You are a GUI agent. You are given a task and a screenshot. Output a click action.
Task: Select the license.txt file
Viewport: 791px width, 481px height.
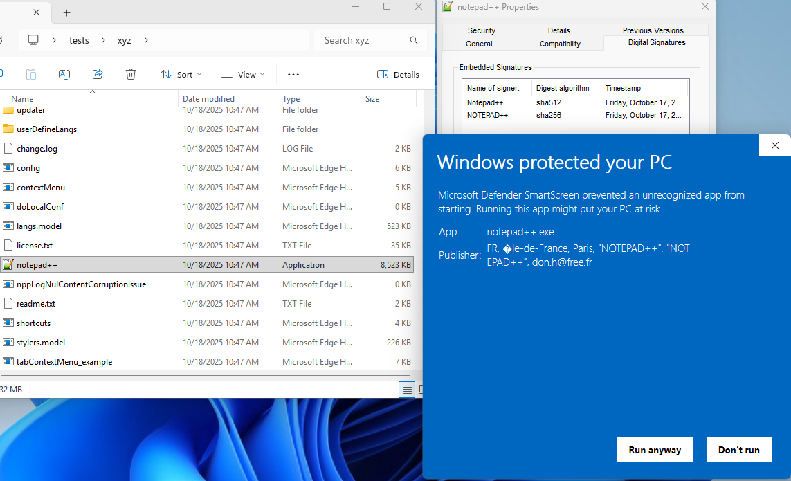click(35, 245)
